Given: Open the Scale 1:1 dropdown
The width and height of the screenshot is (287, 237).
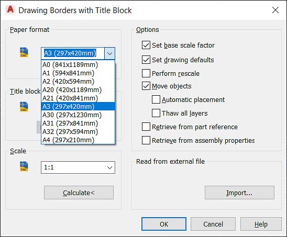Looking at the screenshot, I should tap(78, 167).
